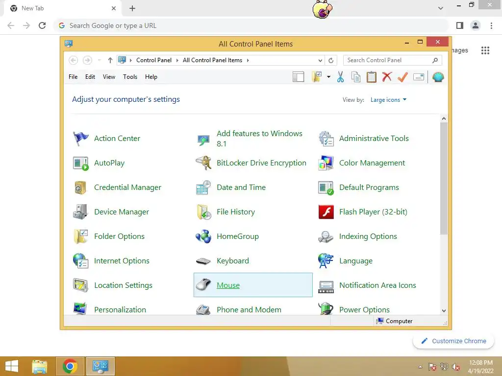Image resolution: width=502 pixels, height=376 pixels.
Task: Open the Administrative Tools gear icon
Action: 326,139
